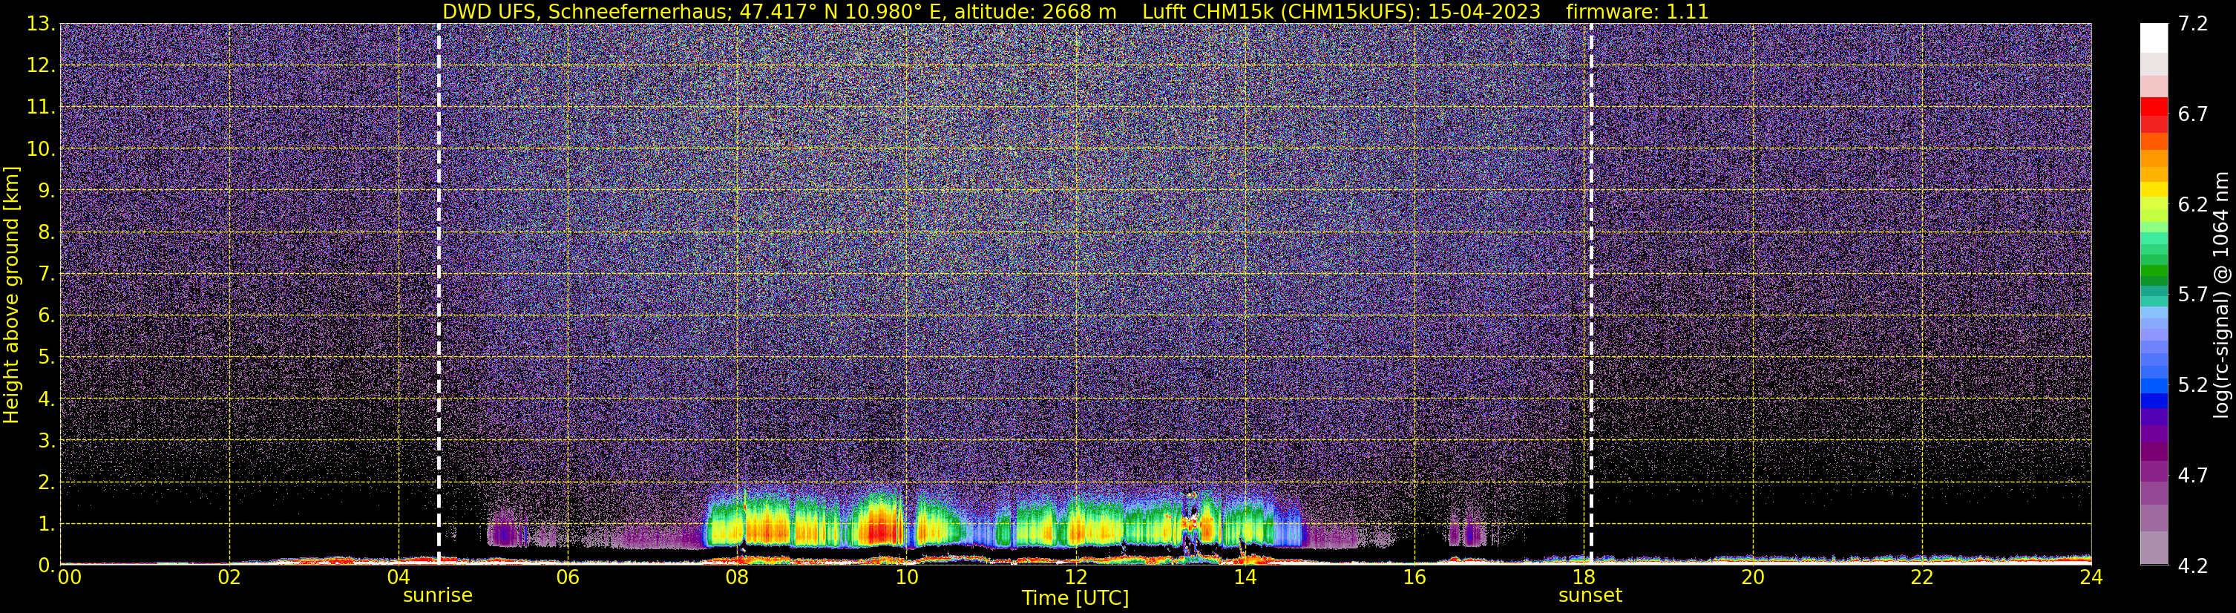
Task: Click the height axis tick "2."
Action: click(x=46, y=482)
